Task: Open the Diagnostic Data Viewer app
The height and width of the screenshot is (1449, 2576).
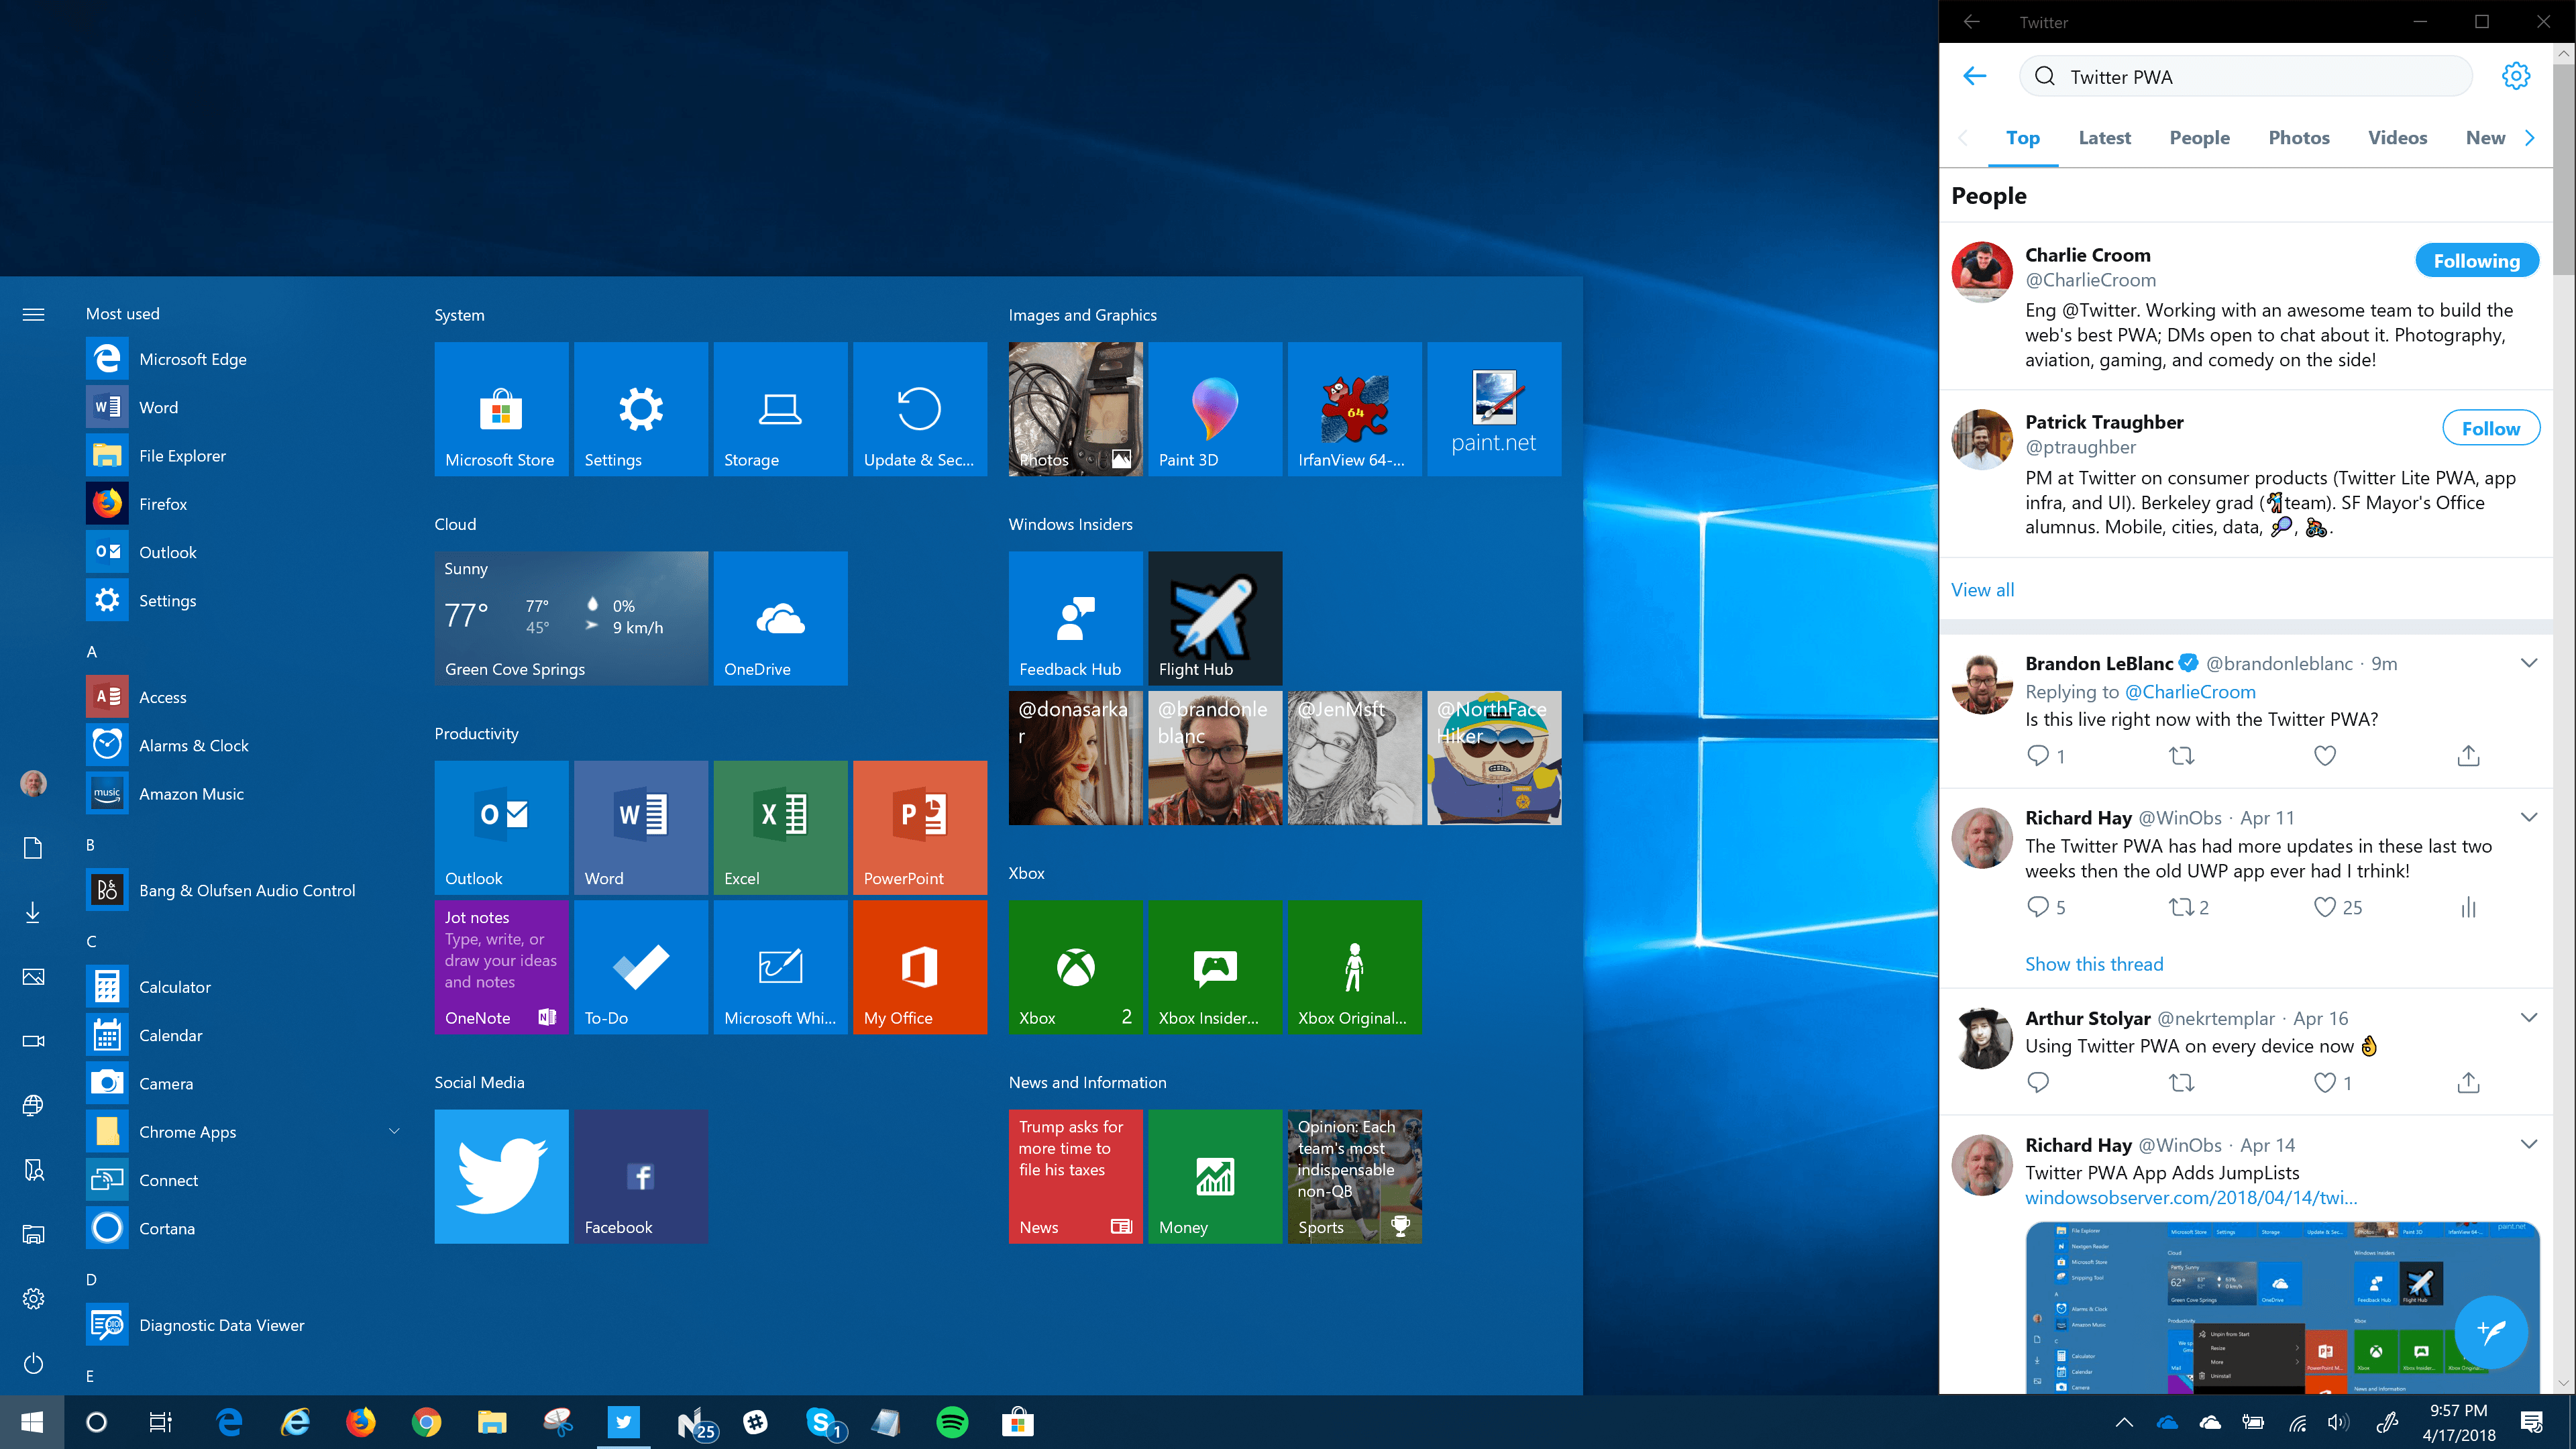Action: tap(243, 1325)
